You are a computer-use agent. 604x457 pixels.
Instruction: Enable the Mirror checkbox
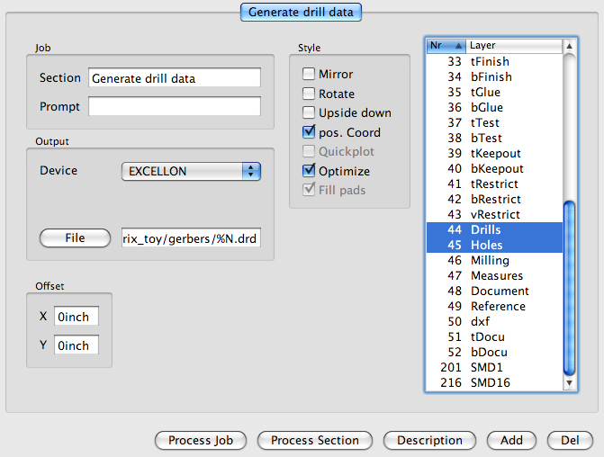click(x=309, y=75)
